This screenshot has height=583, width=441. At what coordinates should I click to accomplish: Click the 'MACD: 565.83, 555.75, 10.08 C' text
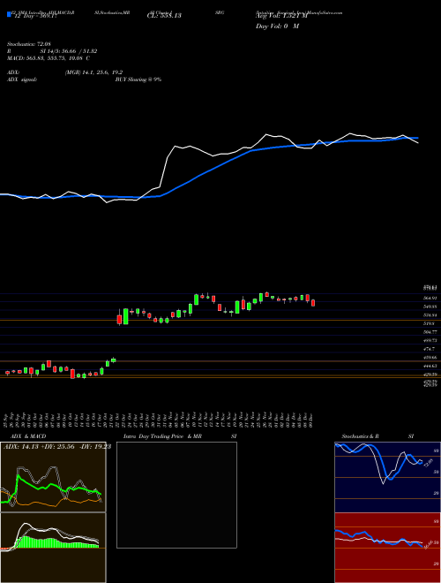pos(48,58)
